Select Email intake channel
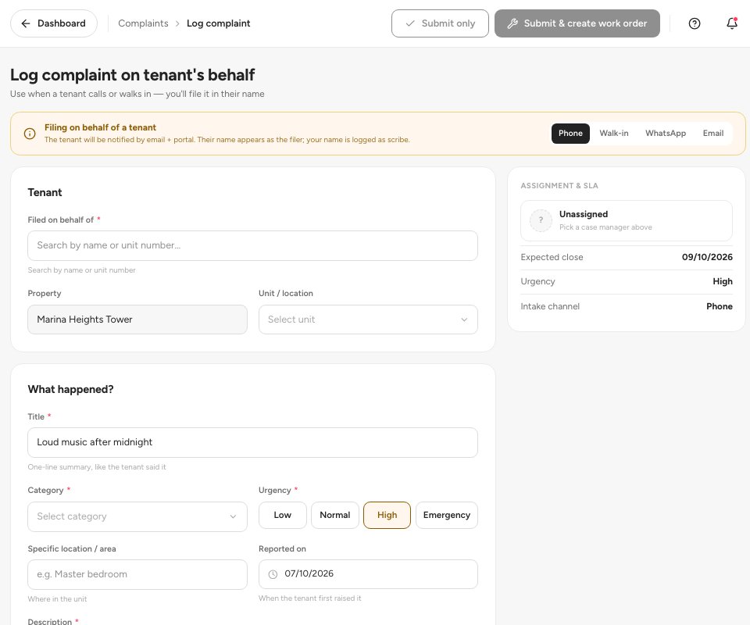 (712, 134)
